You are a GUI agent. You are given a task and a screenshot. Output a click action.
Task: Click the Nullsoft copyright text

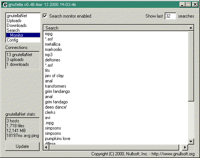[x=143, y=154]
